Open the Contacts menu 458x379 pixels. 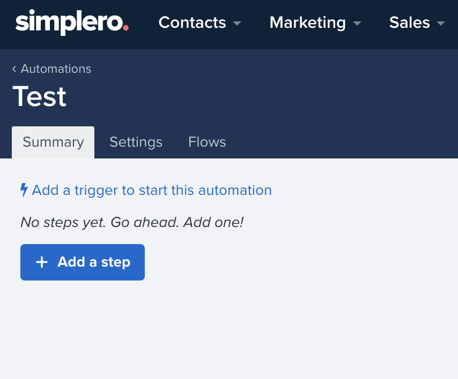click(x=200, y=22)
